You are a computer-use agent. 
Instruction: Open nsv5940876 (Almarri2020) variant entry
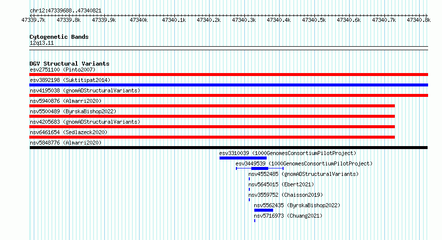click(x=66, y=101)
